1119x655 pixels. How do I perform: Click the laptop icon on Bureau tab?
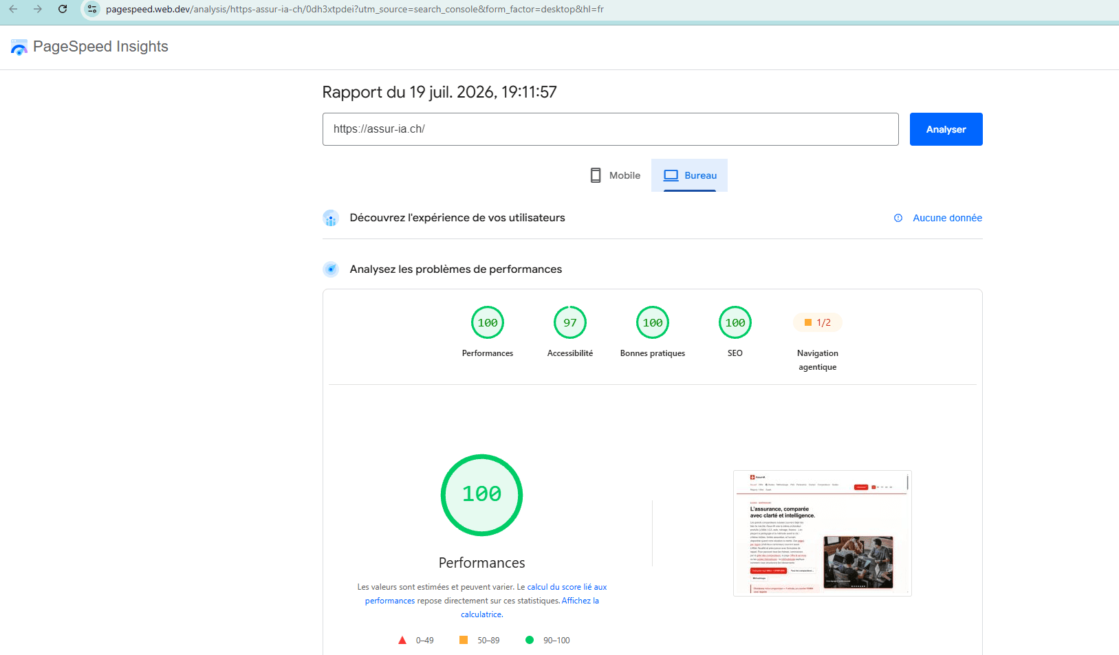[671, 175]
